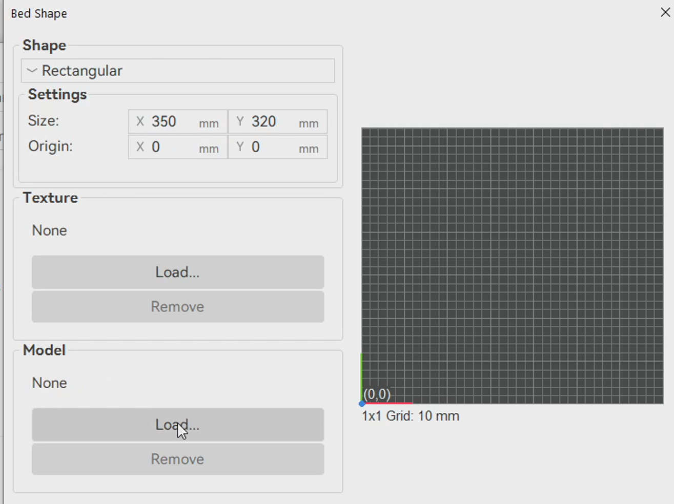The image size is (674, 504).
Task: Click the Origin: label in Settings
Action: click(x=50, y=146)
